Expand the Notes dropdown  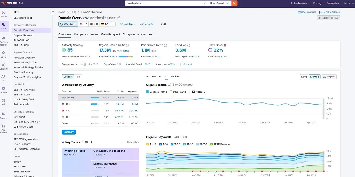pos(199,92)
